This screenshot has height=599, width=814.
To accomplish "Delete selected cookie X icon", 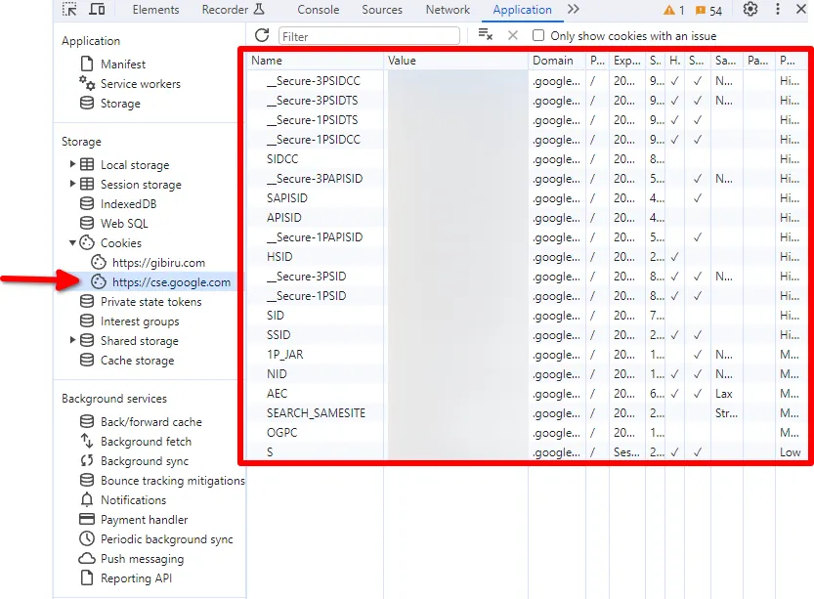I will pos(513,35).
